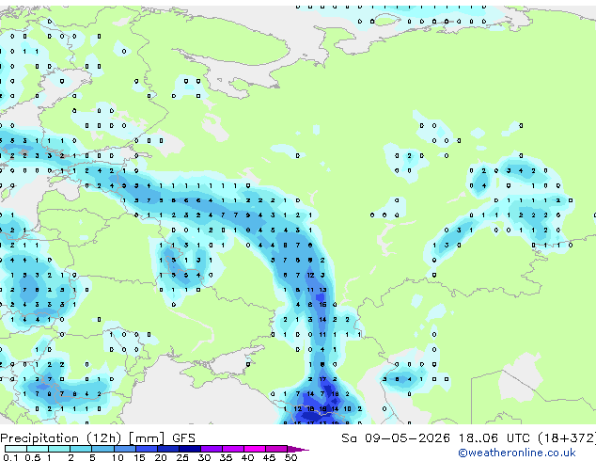The height and width of the screenshot is (461, 596).
Task: Click the '0.1' legend scale label
Action: [11, 457]
